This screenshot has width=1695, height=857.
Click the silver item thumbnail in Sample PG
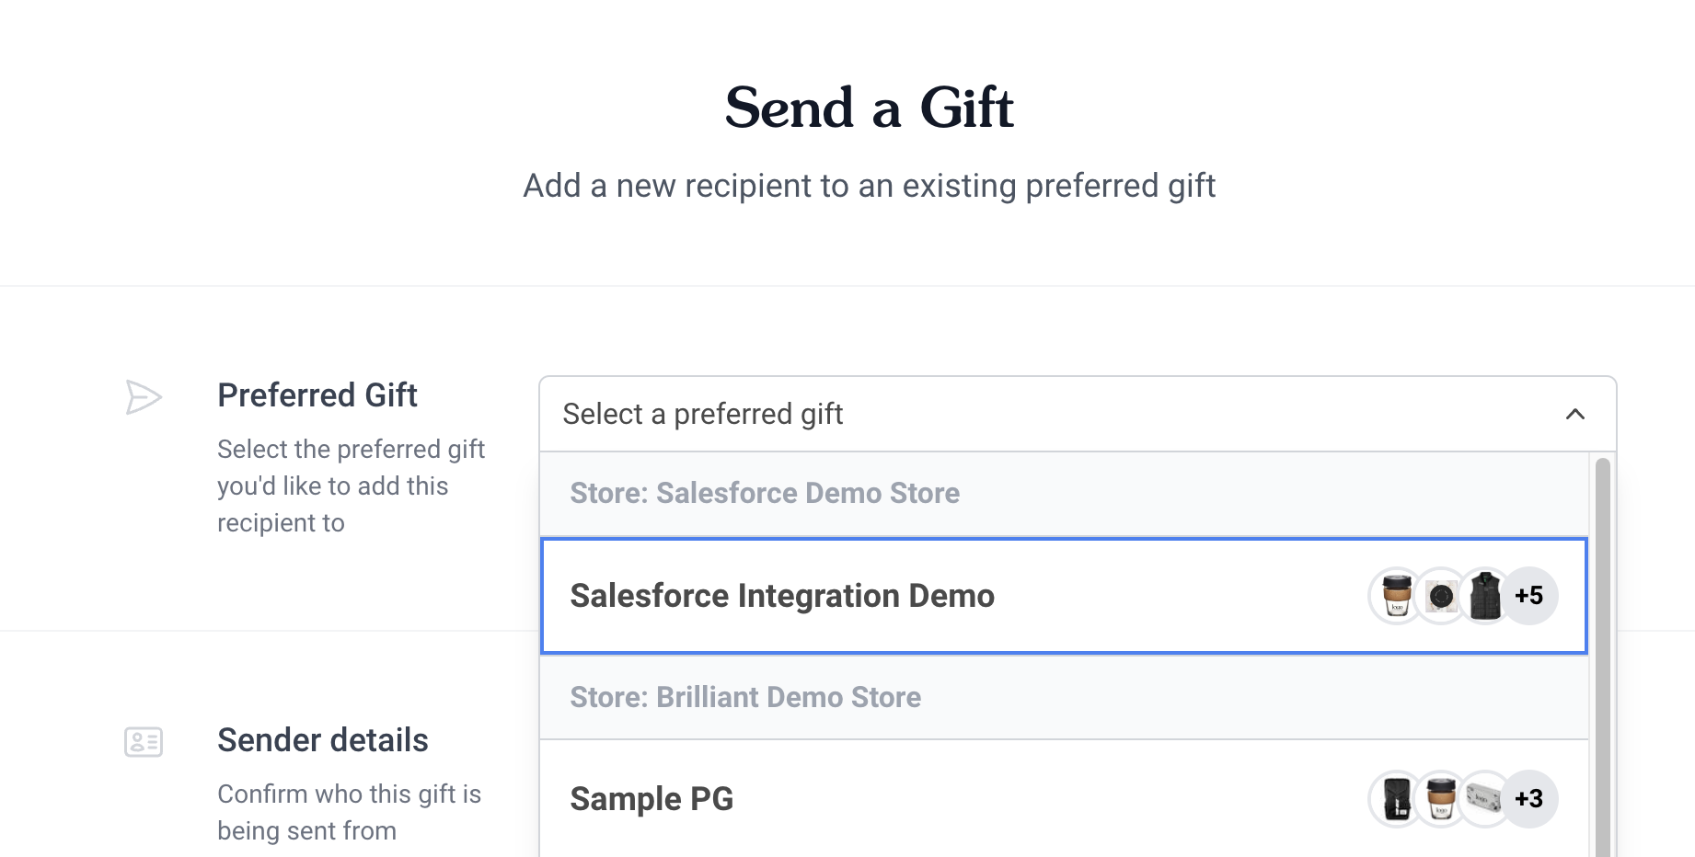pyautogui.click(x=1485, y=799)
